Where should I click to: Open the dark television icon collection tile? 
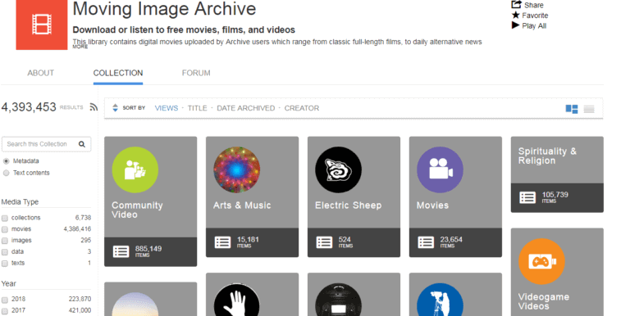coord(338,300)
